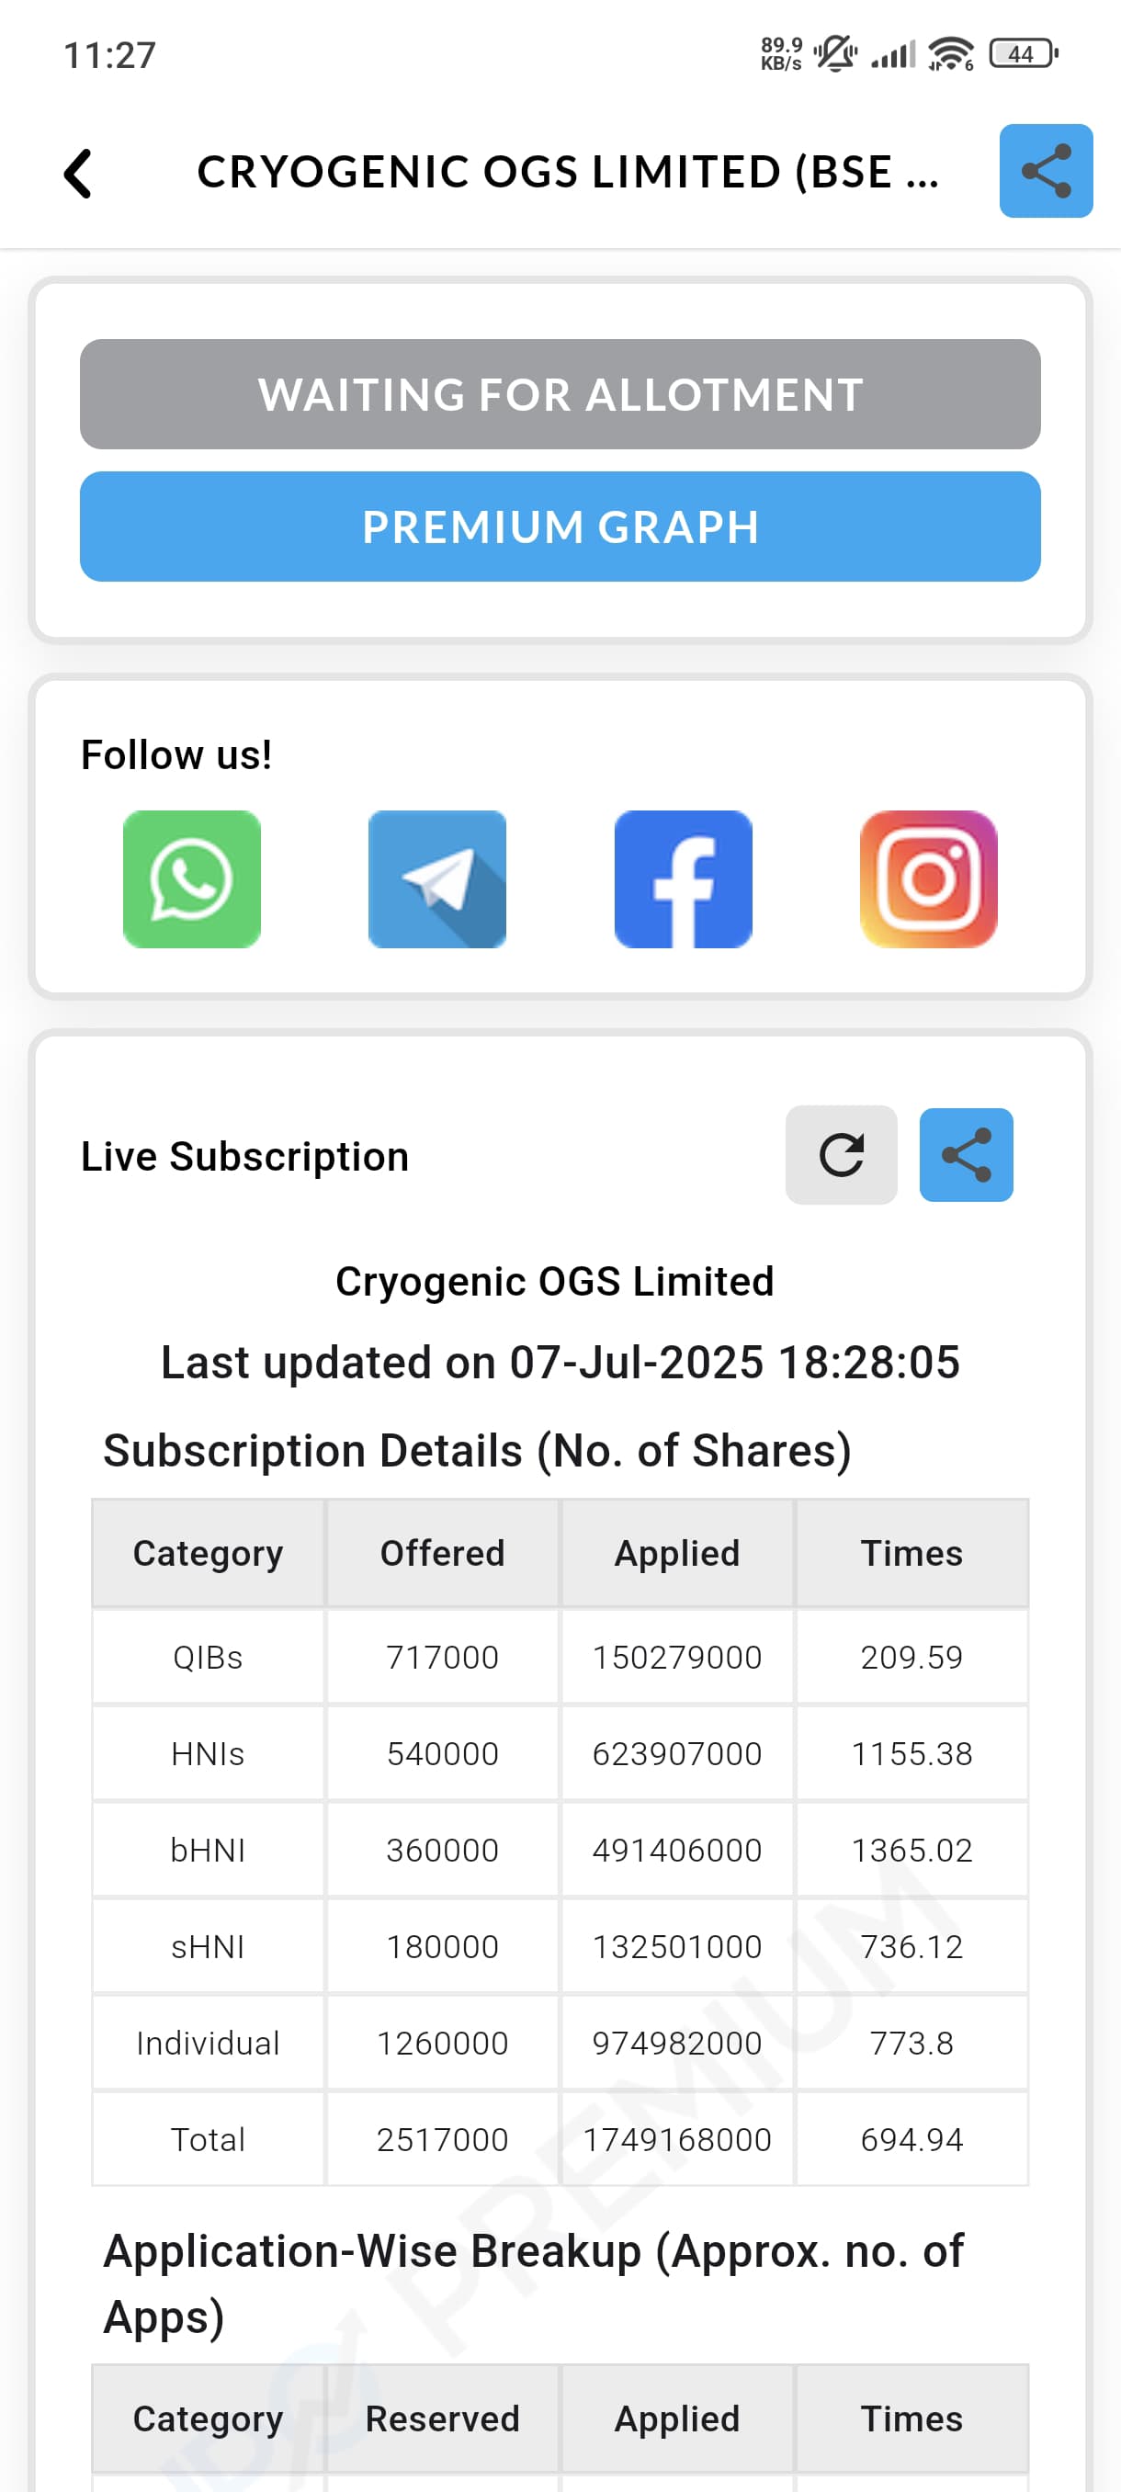Screen dimensions: 1121x2492
Task: Tap the QIBs row category cell
Action: click(x=208, y=1657)
